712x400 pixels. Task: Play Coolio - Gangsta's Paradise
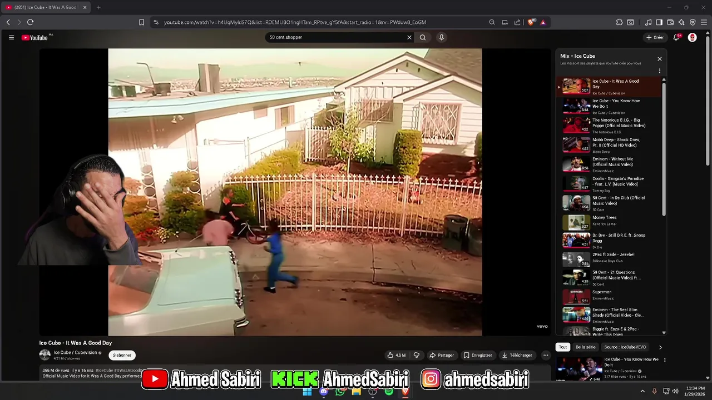pyautogui.click(x=609, y=184)
